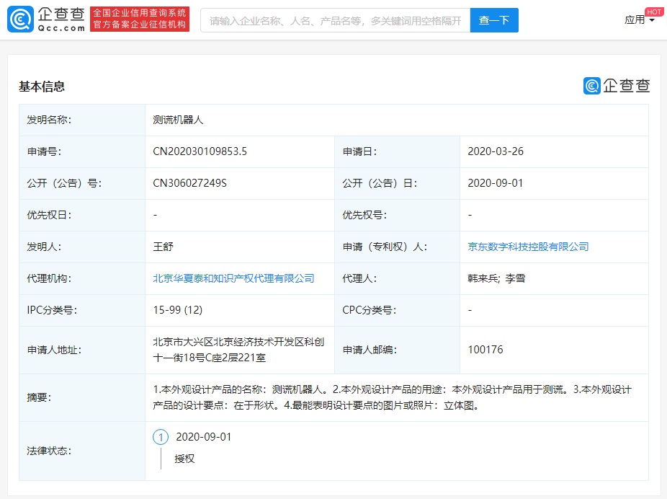Click the CPC分类号 label cell
667x499 pixels.
(398, 310)
